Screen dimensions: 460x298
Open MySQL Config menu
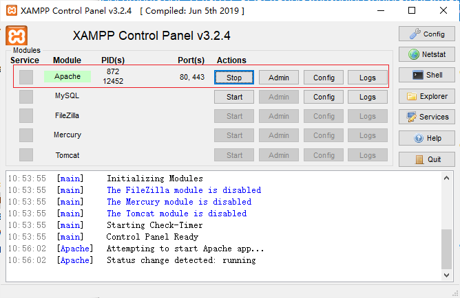click(x=324, y=97)
